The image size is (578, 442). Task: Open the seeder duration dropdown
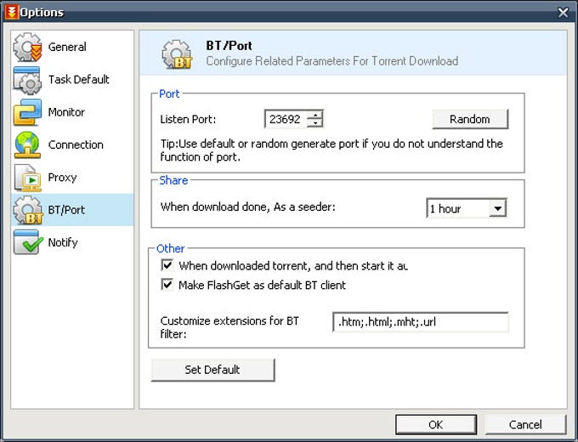(x=497, y=208)
